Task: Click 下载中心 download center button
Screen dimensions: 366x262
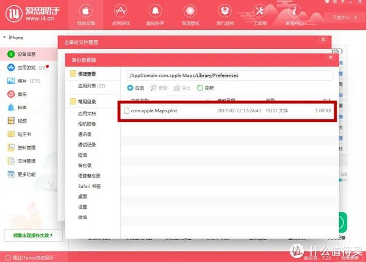Action: coord(345,18)
